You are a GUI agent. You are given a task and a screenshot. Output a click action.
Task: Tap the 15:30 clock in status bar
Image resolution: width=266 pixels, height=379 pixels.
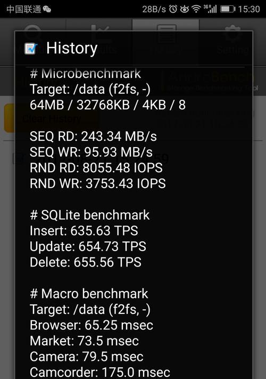pos(249,9)
